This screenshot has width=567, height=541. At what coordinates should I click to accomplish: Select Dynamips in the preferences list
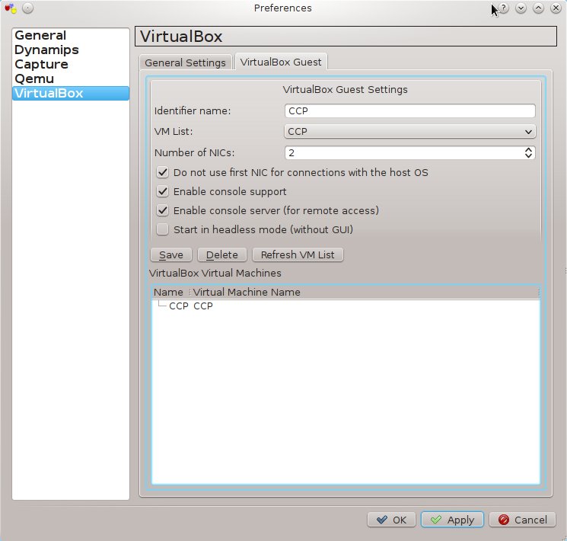pos(71,50)
